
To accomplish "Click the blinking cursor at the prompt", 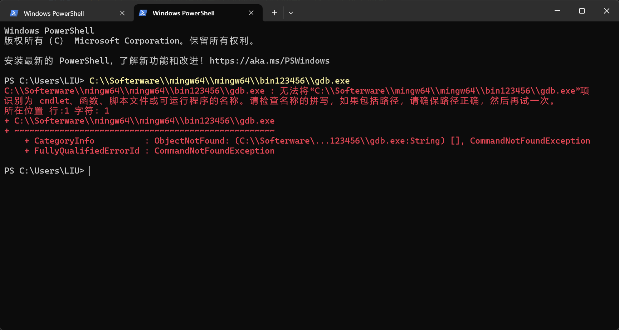I will (89, 171).
